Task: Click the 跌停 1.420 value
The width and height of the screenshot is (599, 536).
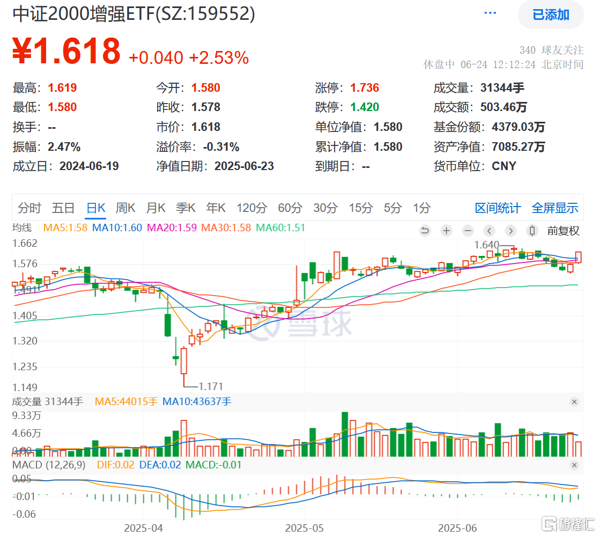Action: [365, 107]
